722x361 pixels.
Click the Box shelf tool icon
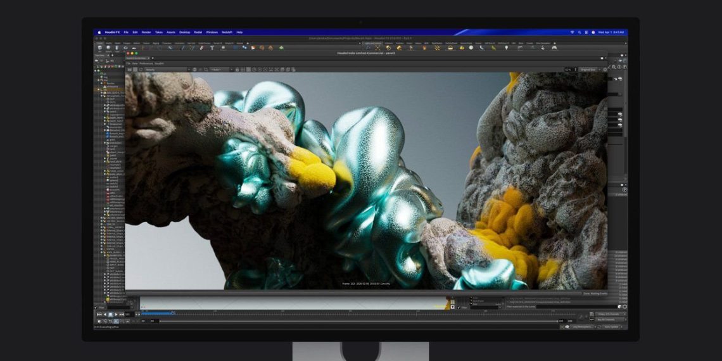(x=101, y=47)
